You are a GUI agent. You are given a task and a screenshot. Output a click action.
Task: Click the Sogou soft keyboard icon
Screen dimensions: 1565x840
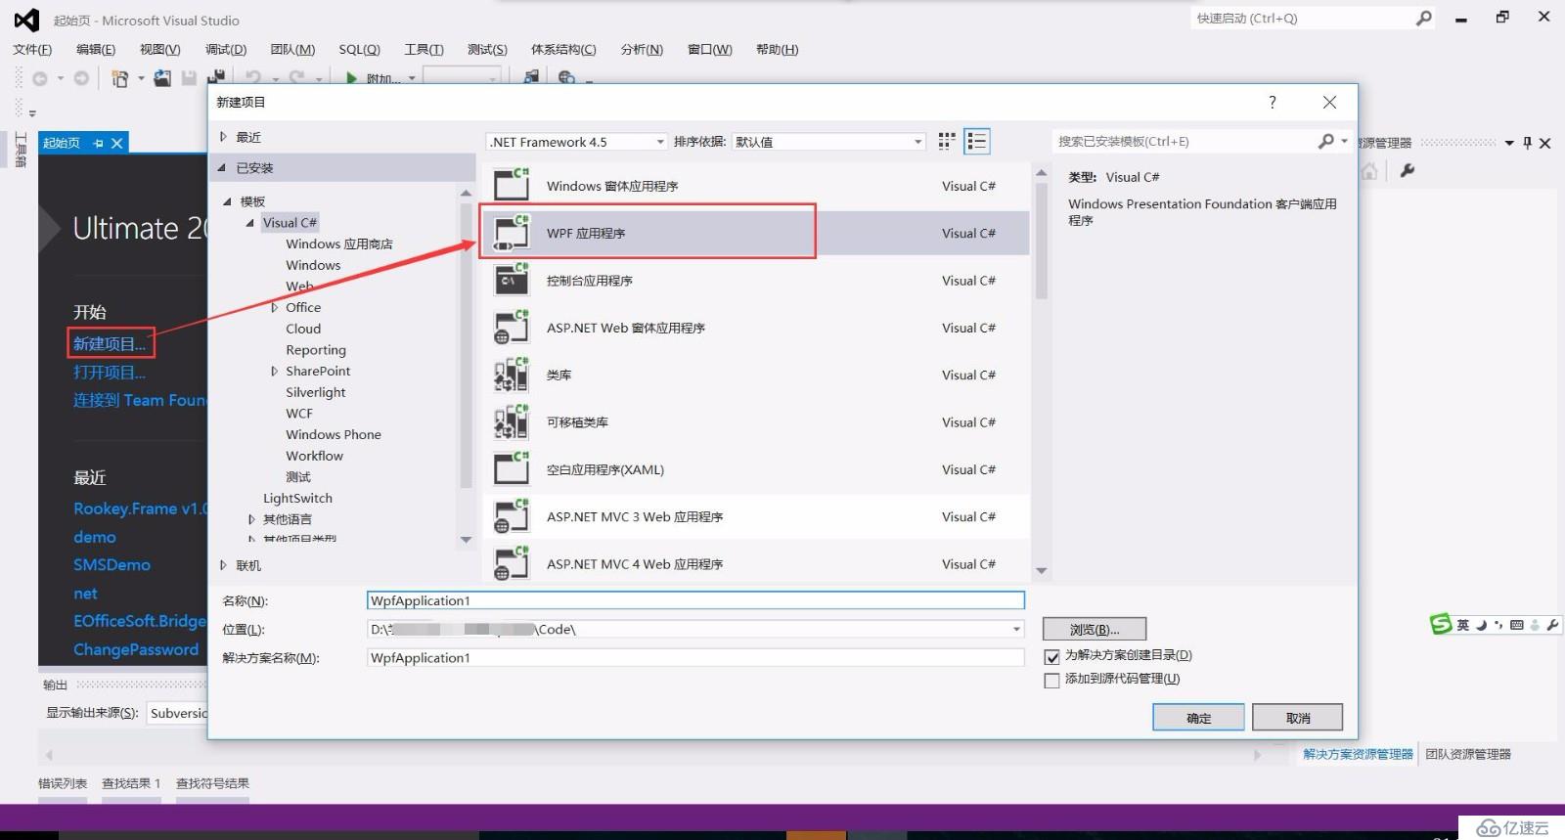tap(1517, 625)
